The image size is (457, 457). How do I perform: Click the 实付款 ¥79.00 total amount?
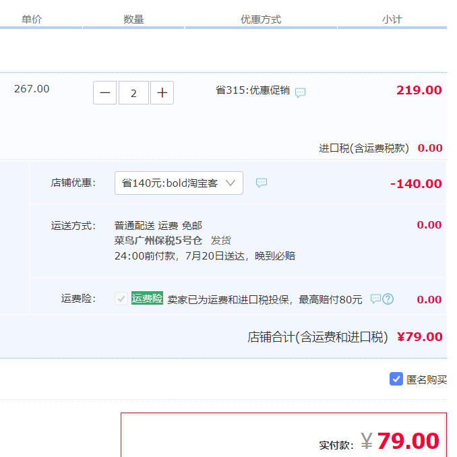407,441
